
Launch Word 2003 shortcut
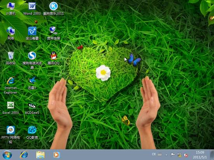(32, 9)
